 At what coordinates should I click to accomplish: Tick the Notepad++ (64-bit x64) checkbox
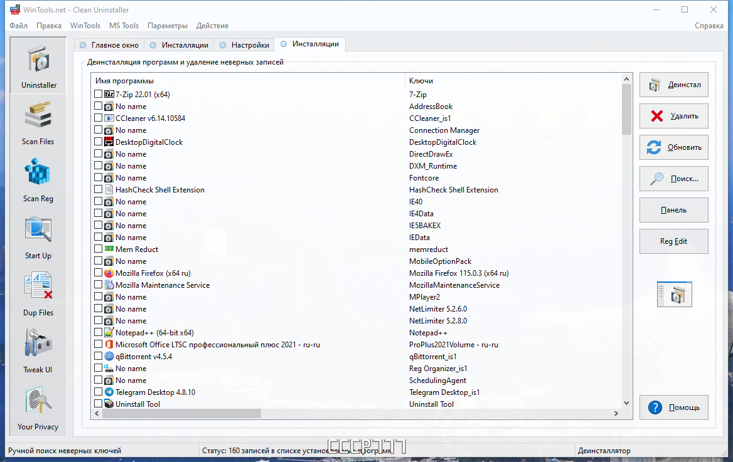coord(98,332)
